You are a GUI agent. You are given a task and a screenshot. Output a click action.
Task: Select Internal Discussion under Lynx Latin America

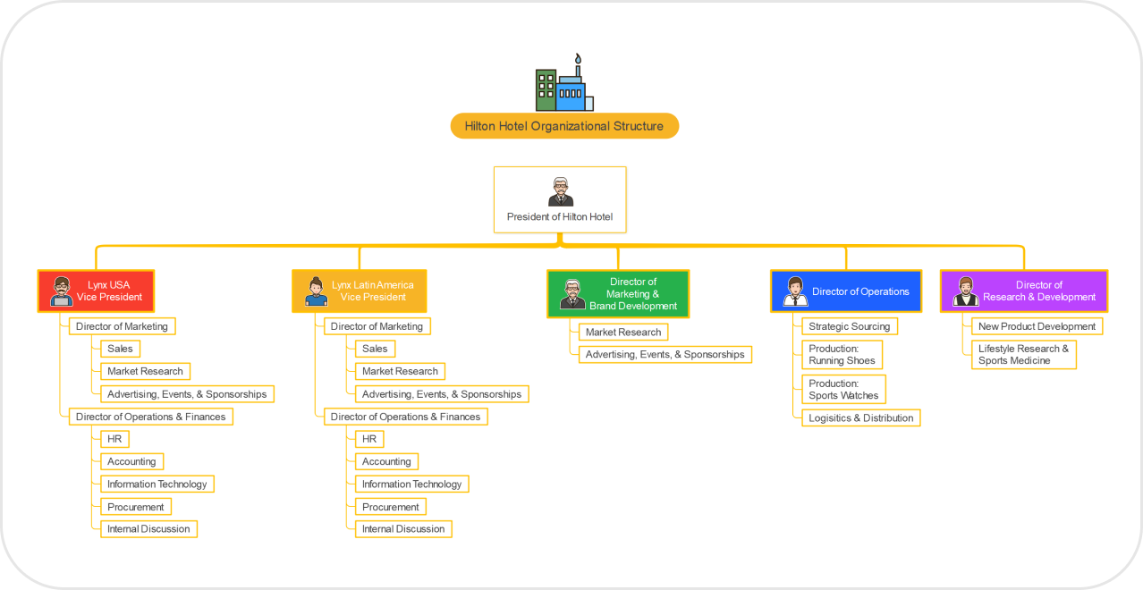tap(403, 529)
